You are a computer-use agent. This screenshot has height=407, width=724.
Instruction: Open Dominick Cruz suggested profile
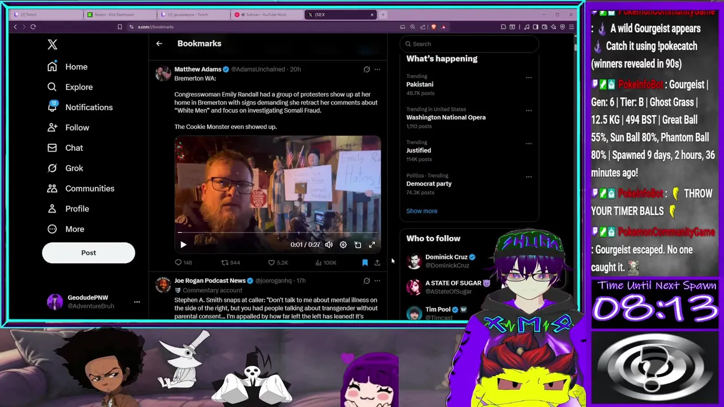pos(446,257)
